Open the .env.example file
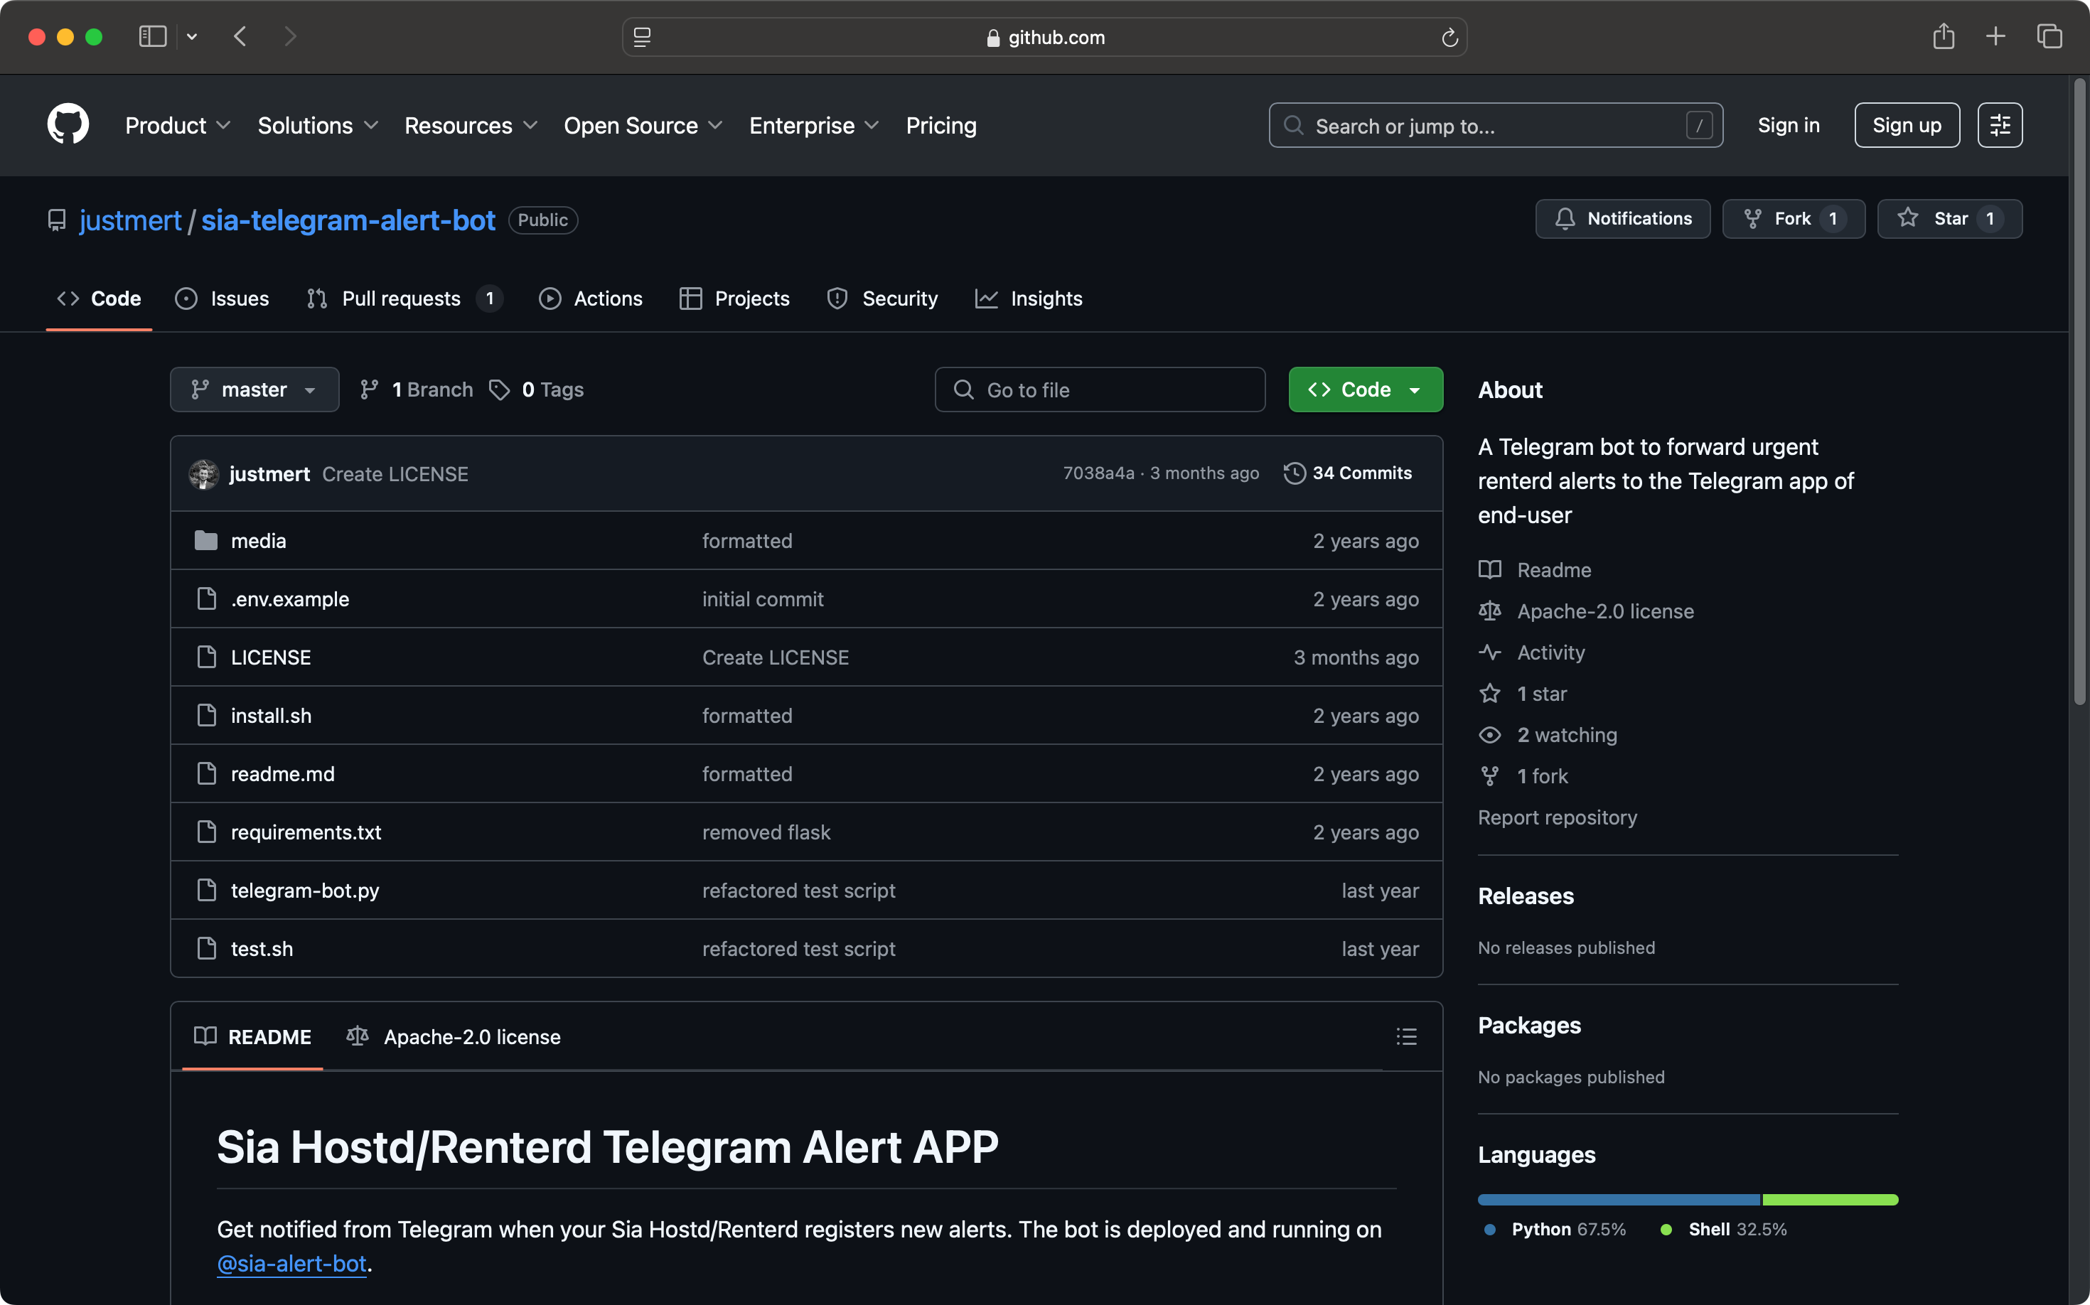2090x1305 pixels. [x=289, y=599]
